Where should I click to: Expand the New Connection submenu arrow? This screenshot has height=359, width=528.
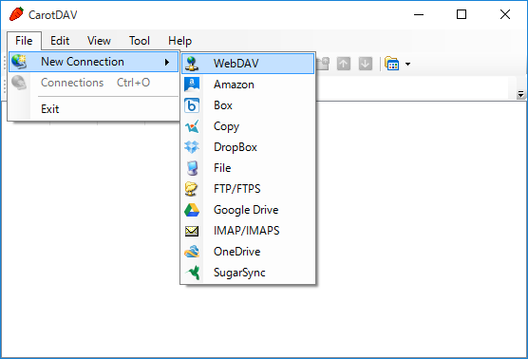(167, 62)
